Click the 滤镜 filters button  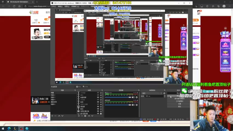click(85, 87)
